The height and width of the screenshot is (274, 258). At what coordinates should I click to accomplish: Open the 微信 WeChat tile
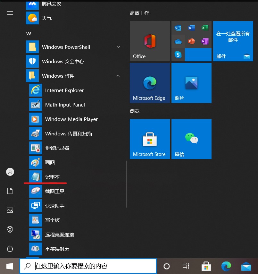[191, 139]
